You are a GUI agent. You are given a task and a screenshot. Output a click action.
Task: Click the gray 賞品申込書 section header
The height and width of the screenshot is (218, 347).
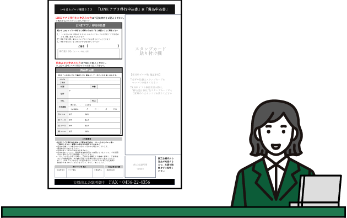[89, 70]
